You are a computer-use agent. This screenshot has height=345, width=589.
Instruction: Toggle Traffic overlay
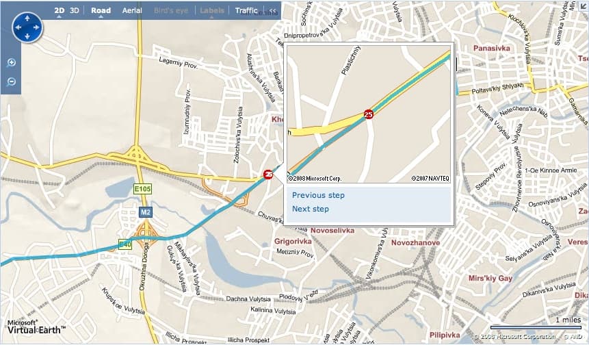[246, 10]
